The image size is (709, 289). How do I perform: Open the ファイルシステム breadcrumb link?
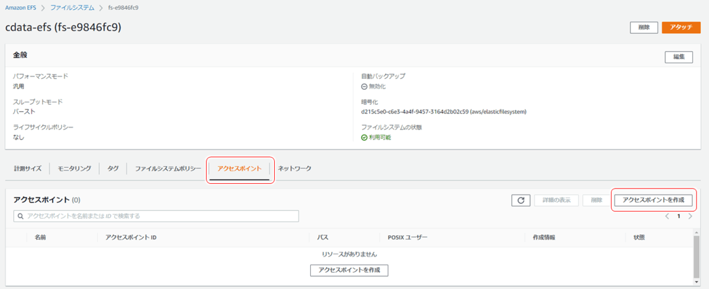pos(71,7)
